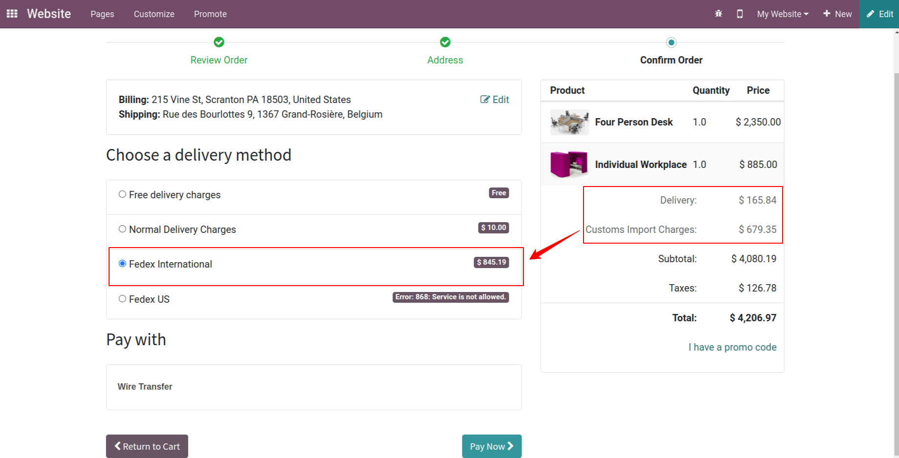This screenshot has height=458, width=899.
Task: Click the Choose a delivery method heading
Action: click(x=199, y=155)
